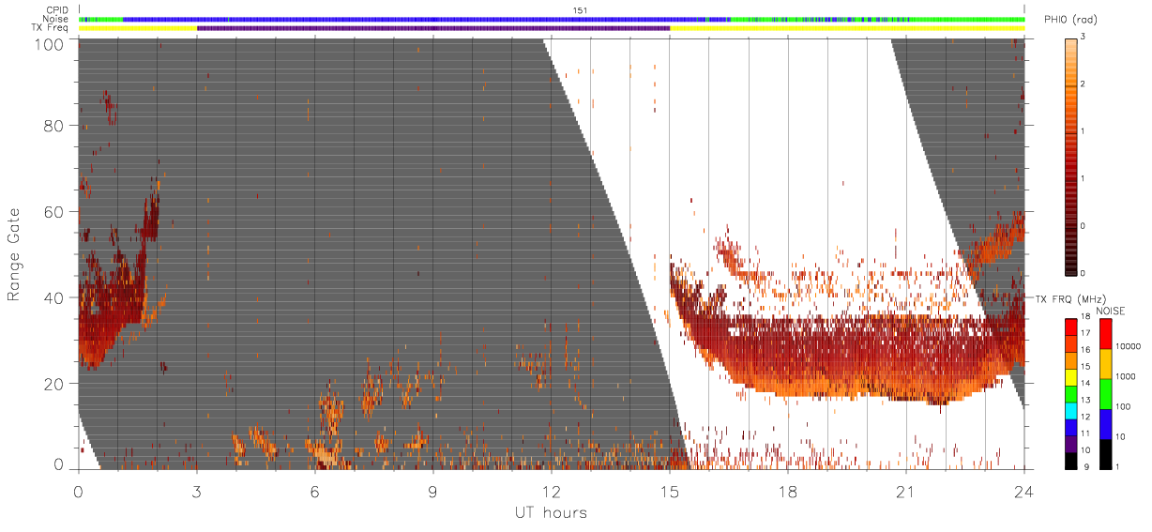This screenshot has height=532, width=1152.
Task: Click the NOISE legend title
Action: 1110,311
